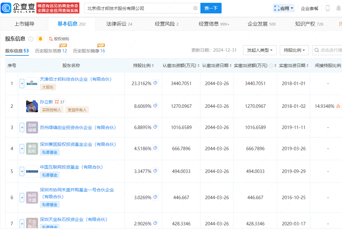
Task: Clear the search box text
Action: 195,8
